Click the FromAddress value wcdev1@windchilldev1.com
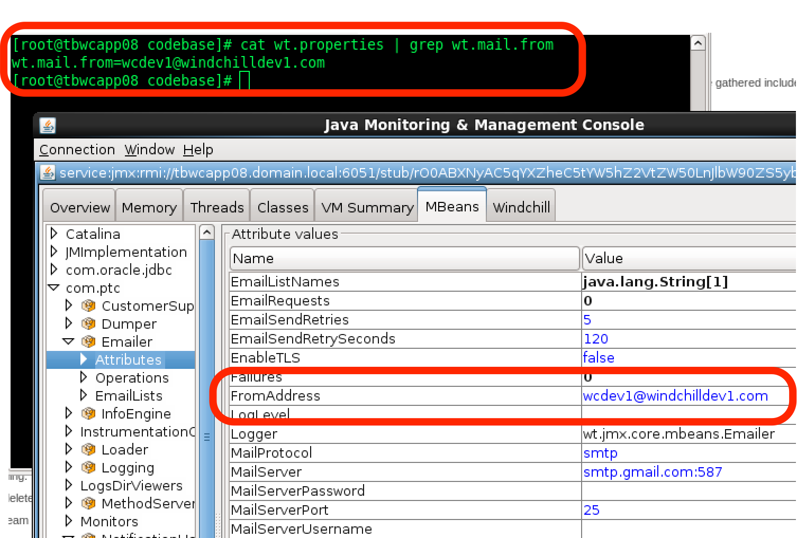Screen dimensions: 797x538 point(675,396)
